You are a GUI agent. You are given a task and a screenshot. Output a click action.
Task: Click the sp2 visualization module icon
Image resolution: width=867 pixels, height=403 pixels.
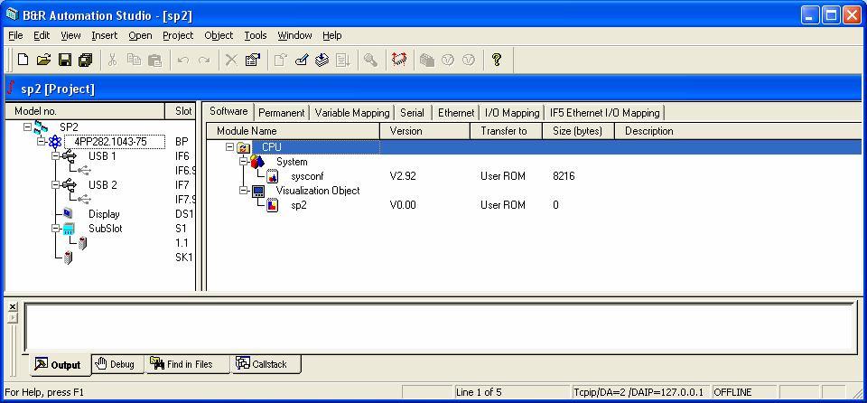(273, 205)
